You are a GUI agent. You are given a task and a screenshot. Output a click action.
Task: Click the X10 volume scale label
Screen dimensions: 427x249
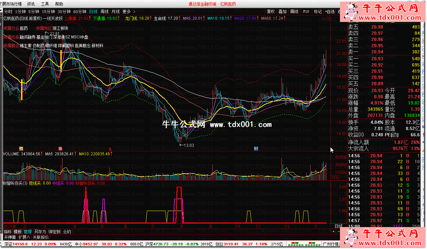[x=335, y=178]
